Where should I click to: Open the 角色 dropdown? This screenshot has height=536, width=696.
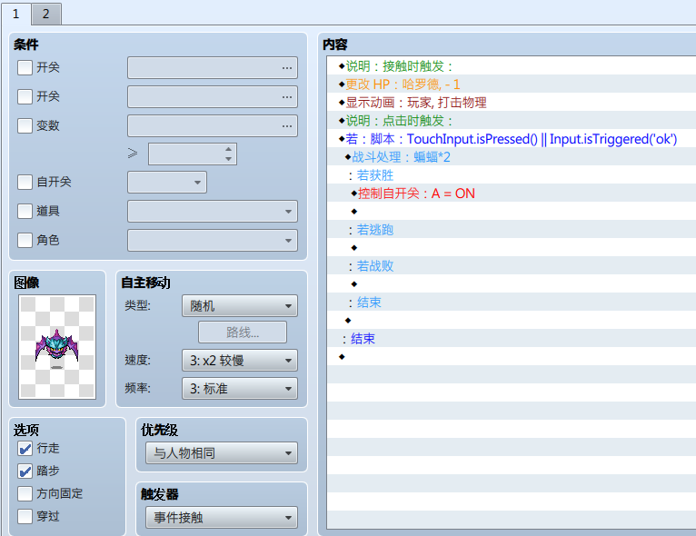click(213, 241)
